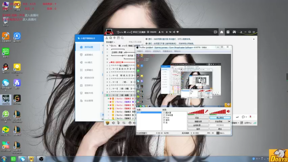Image resolution: width=288 pixels, height=162 pixels.
Task: Open the mixer sliders icon in the YY bottom toolbar
Action: [x=124, y=123]
